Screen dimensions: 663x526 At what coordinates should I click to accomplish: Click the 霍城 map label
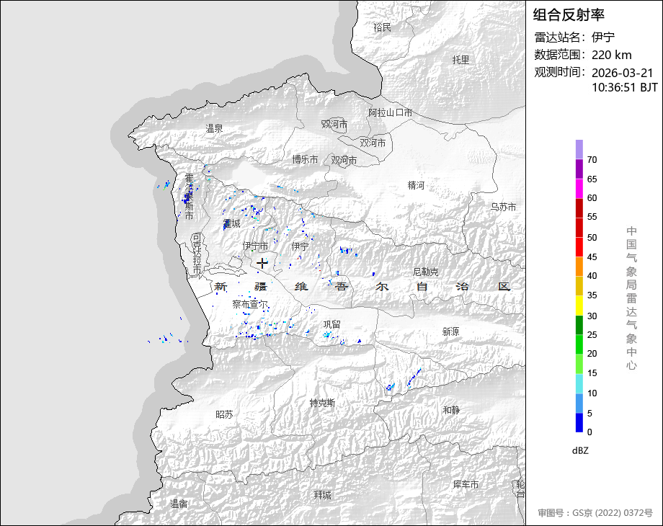click(x=232, y=223)
